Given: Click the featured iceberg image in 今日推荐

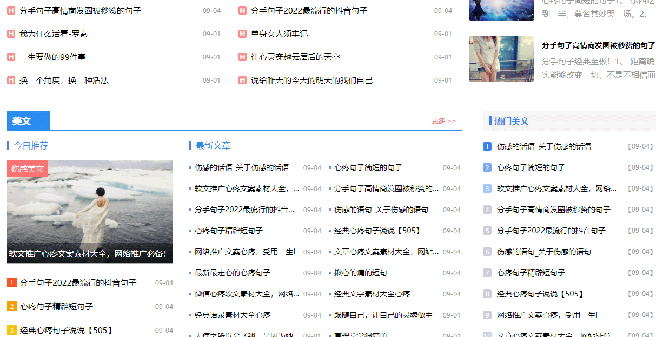Looking at the screenshot, I should pyautogui.click(x=90, y=212).
